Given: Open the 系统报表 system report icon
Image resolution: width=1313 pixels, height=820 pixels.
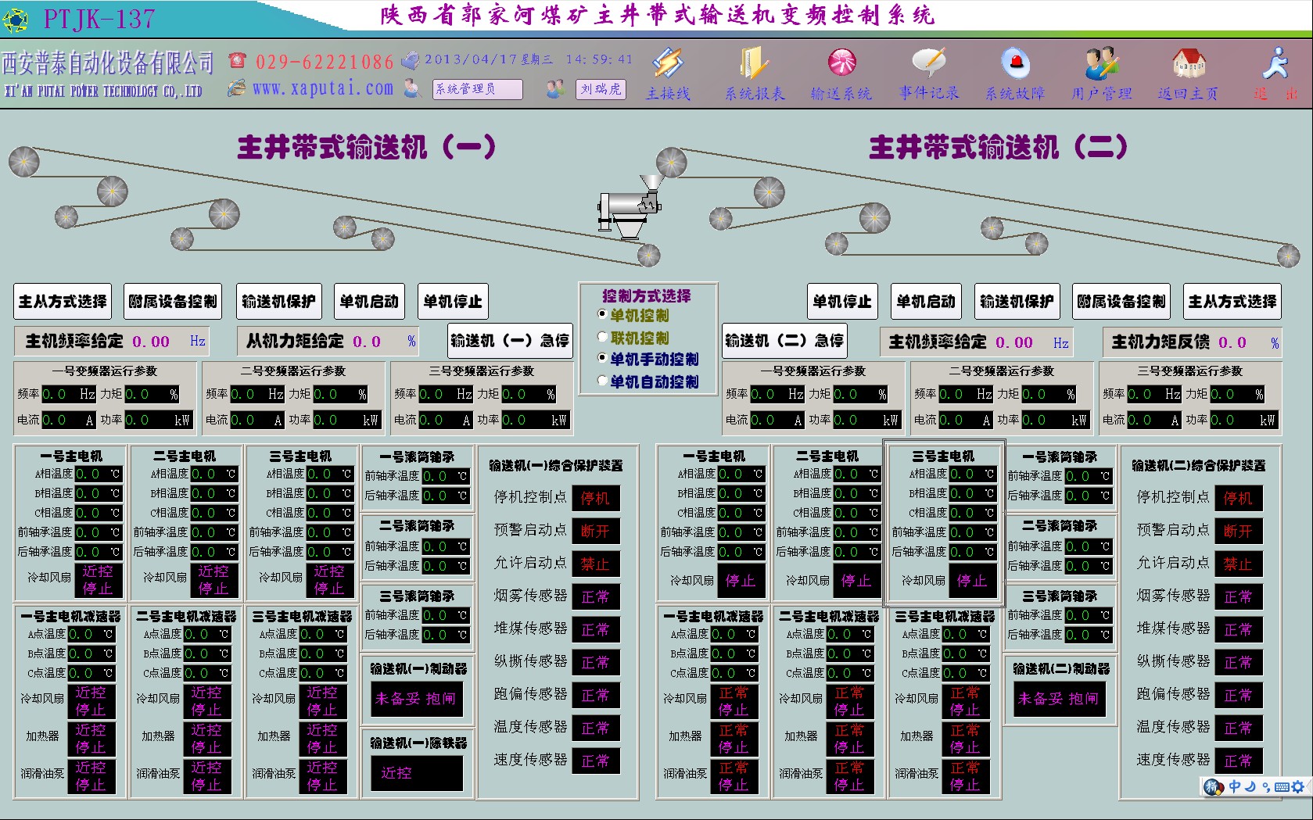Looking at the screenshot, I should point(754,64).
